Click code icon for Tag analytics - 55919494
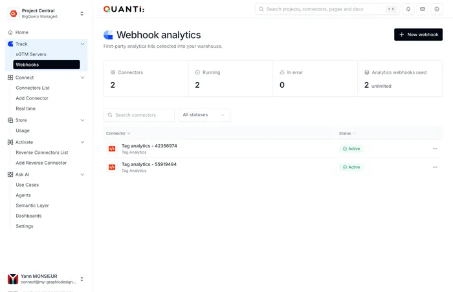 click(112, 167)
